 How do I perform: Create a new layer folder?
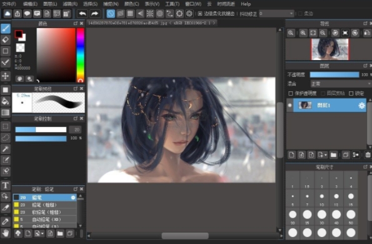coord(333,155)
